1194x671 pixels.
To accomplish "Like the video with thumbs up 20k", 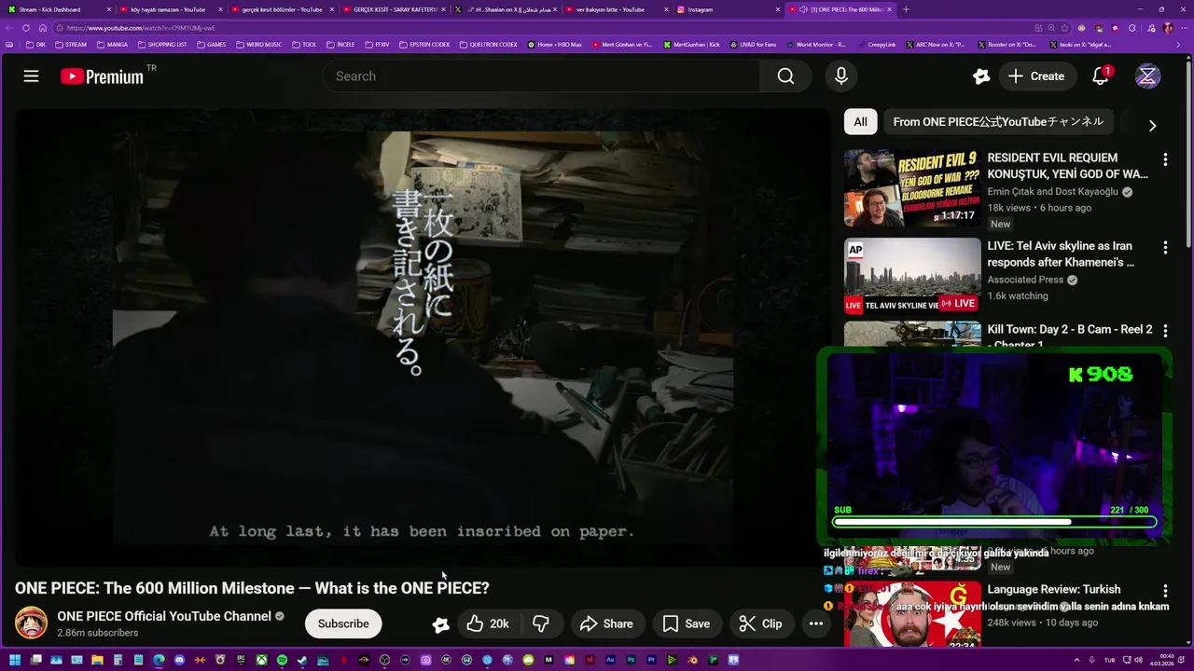I will [488, 623].
